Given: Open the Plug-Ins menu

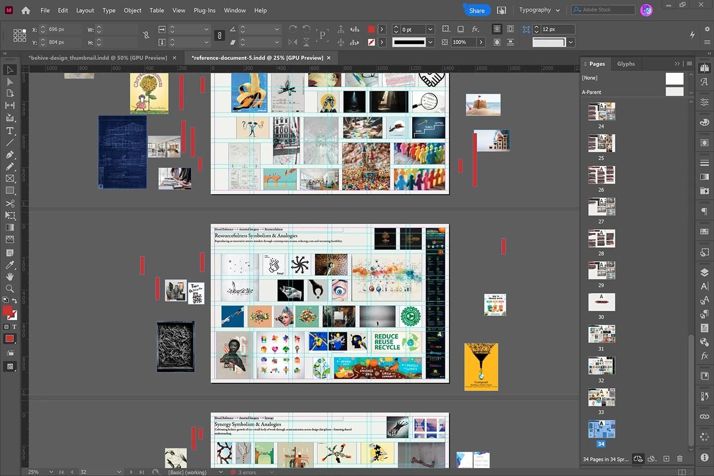Looking at the screenshot, I should point(204,10).
